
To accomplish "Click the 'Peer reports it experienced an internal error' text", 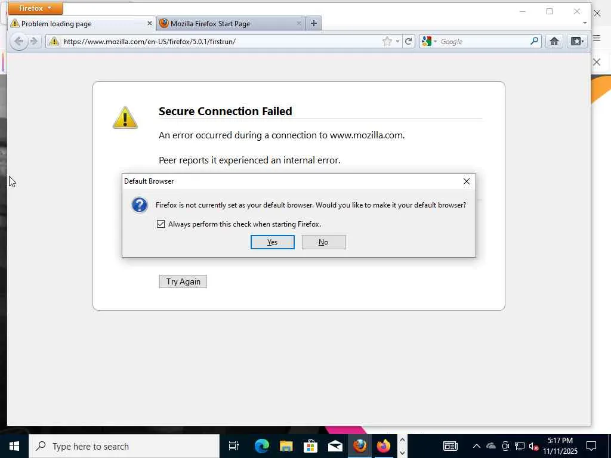I will coord(249,160).
